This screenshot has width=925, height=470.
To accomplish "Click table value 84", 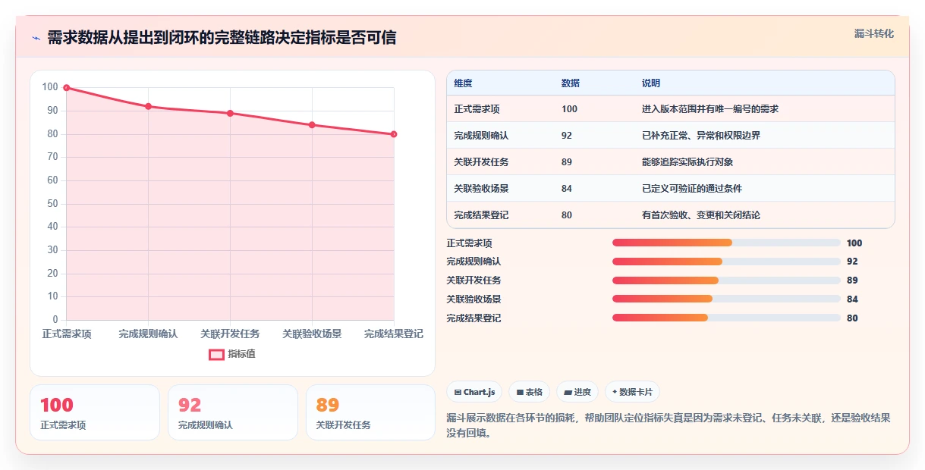I will [567, 189].
